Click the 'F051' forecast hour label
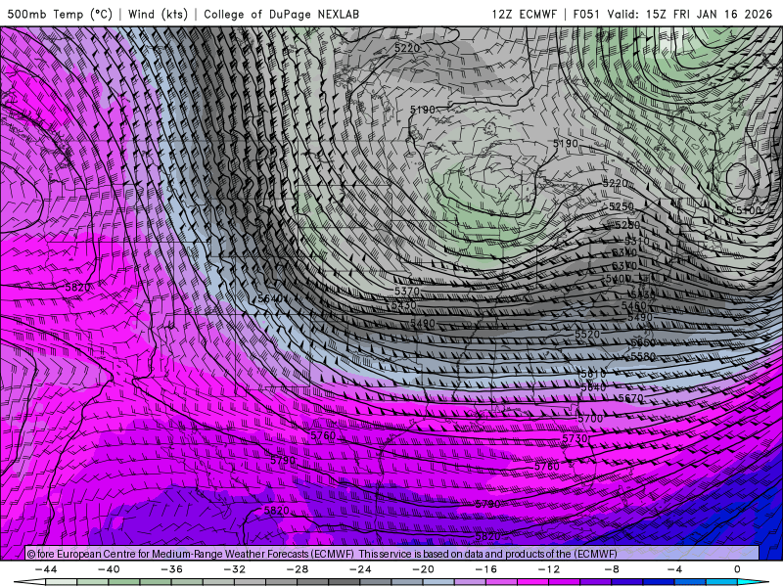Viewport: 783px width, 587px height. click(x=586, y=14)
